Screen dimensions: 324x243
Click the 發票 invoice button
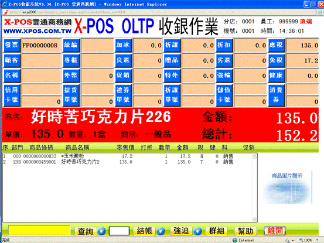coord(12,45)
